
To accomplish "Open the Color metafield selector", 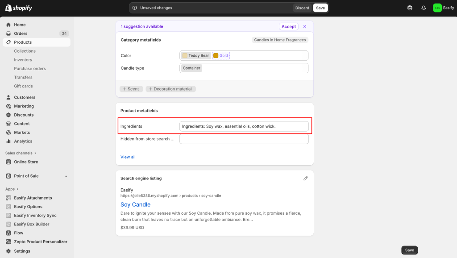I will tap(268, 56).
